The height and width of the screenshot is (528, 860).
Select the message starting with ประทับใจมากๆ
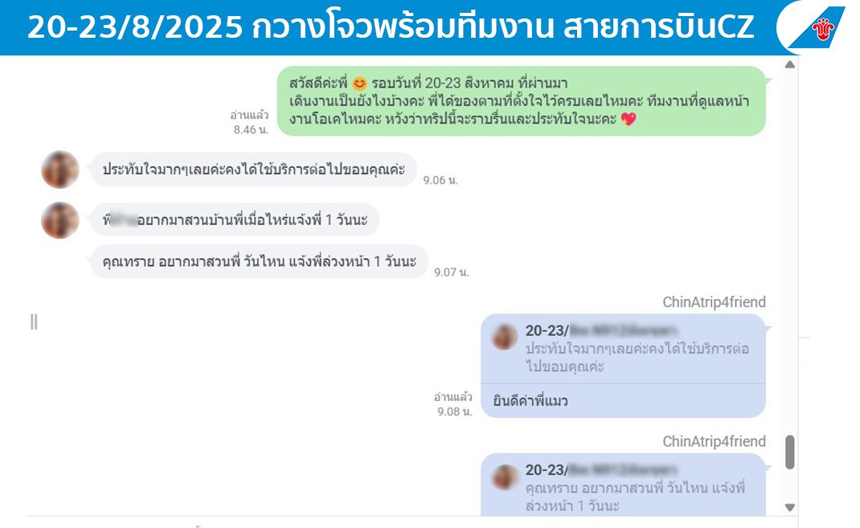pos(253,170)
